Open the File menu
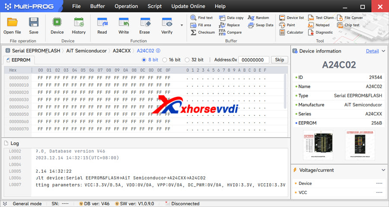Image resolution: width=389 pixels, height=207 pixels. pos(77,6)
